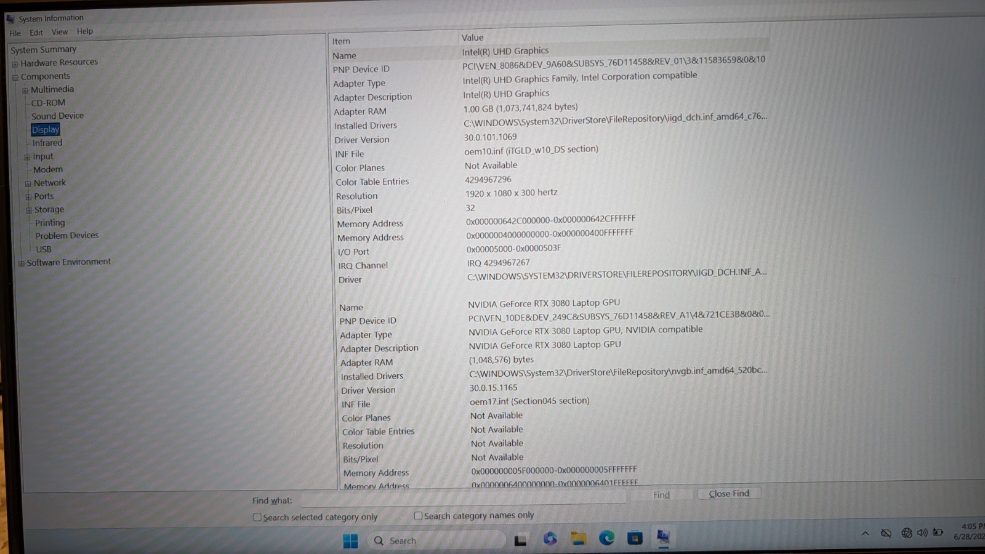Viewport: 985px width, 554px height.
Task: Expand the Ports node
Action: tap(28, 197)
